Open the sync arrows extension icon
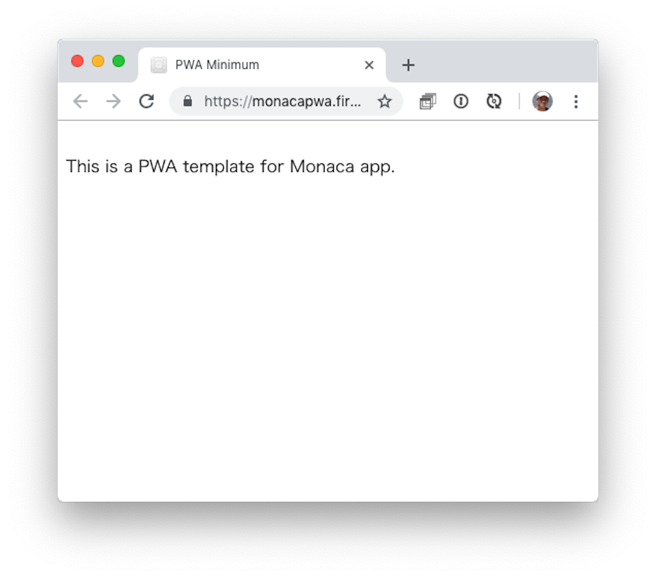 (494, 101)
